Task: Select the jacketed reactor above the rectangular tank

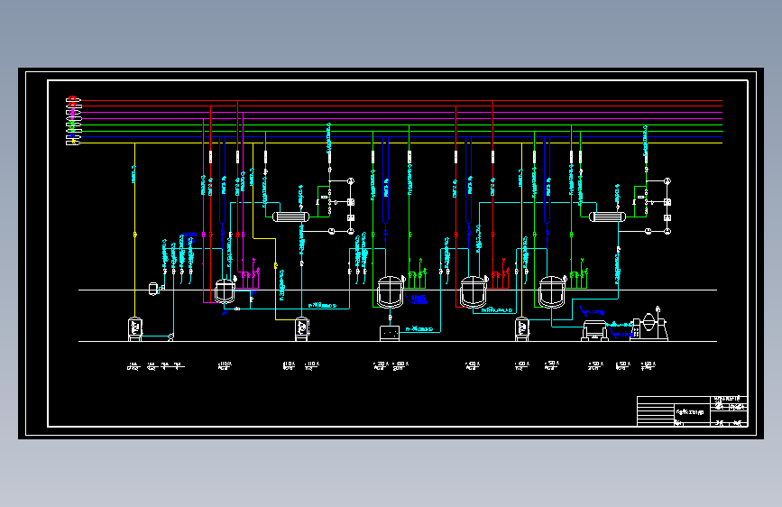Action: pos(390,292)
